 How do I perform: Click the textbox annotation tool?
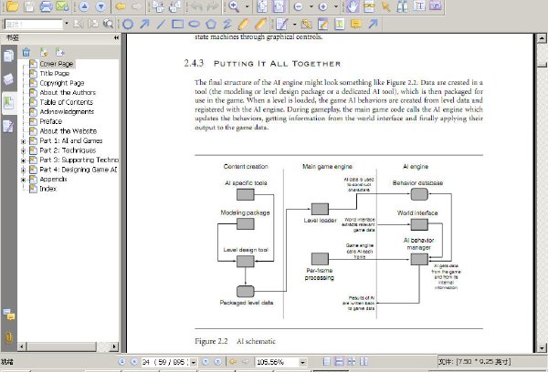340,24
